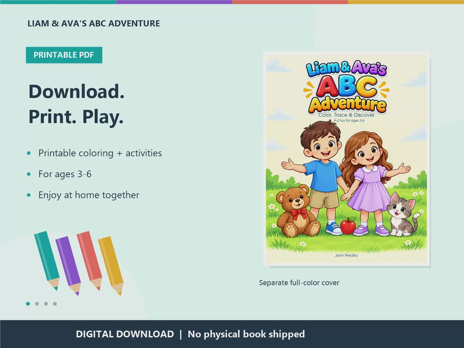Screen dimensions: 464x348
Task: Click the teal segment of top color bar
Action: 58,2
